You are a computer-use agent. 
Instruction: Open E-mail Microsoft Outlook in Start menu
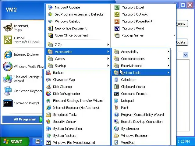coord(23,40)
